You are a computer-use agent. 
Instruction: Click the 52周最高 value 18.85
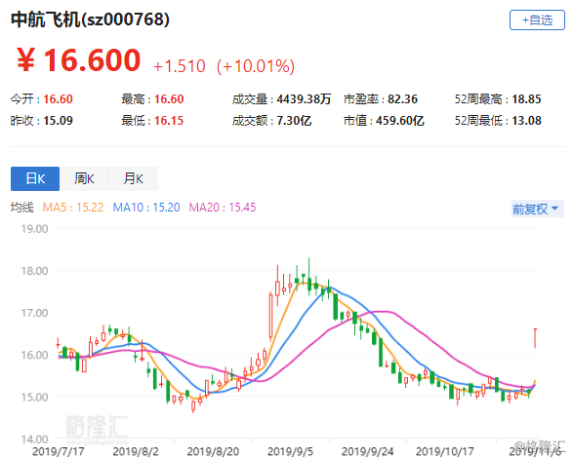click(526, 98)
